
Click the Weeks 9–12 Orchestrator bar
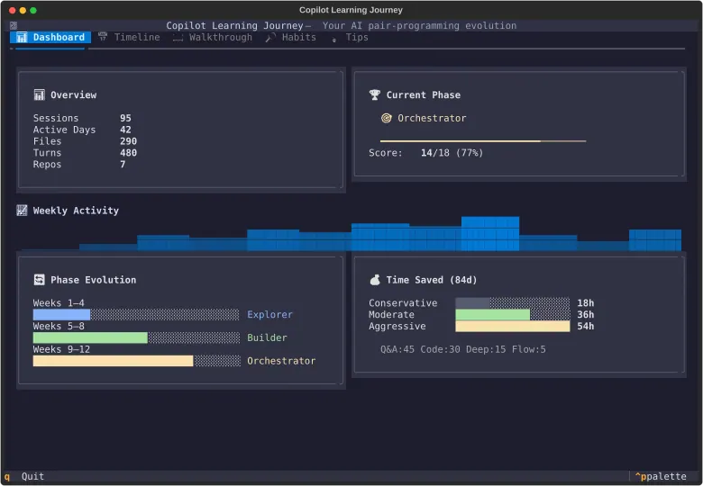(x=137, y=361)
